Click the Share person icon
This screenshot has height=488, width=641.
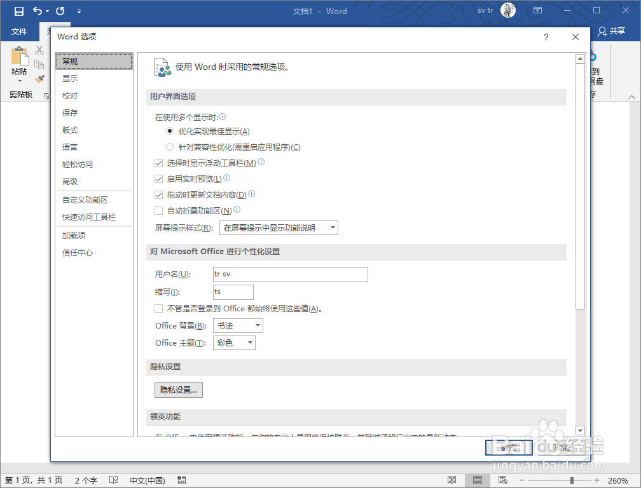[x=602, y=31]
